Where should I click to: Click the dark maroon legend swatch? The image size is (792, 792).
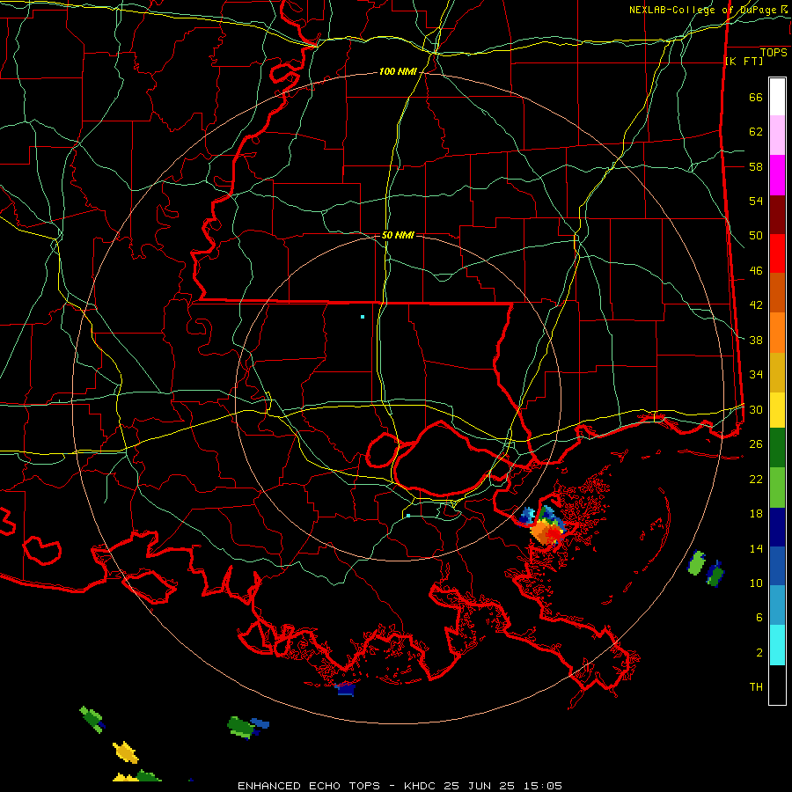[x=777, y=215]
